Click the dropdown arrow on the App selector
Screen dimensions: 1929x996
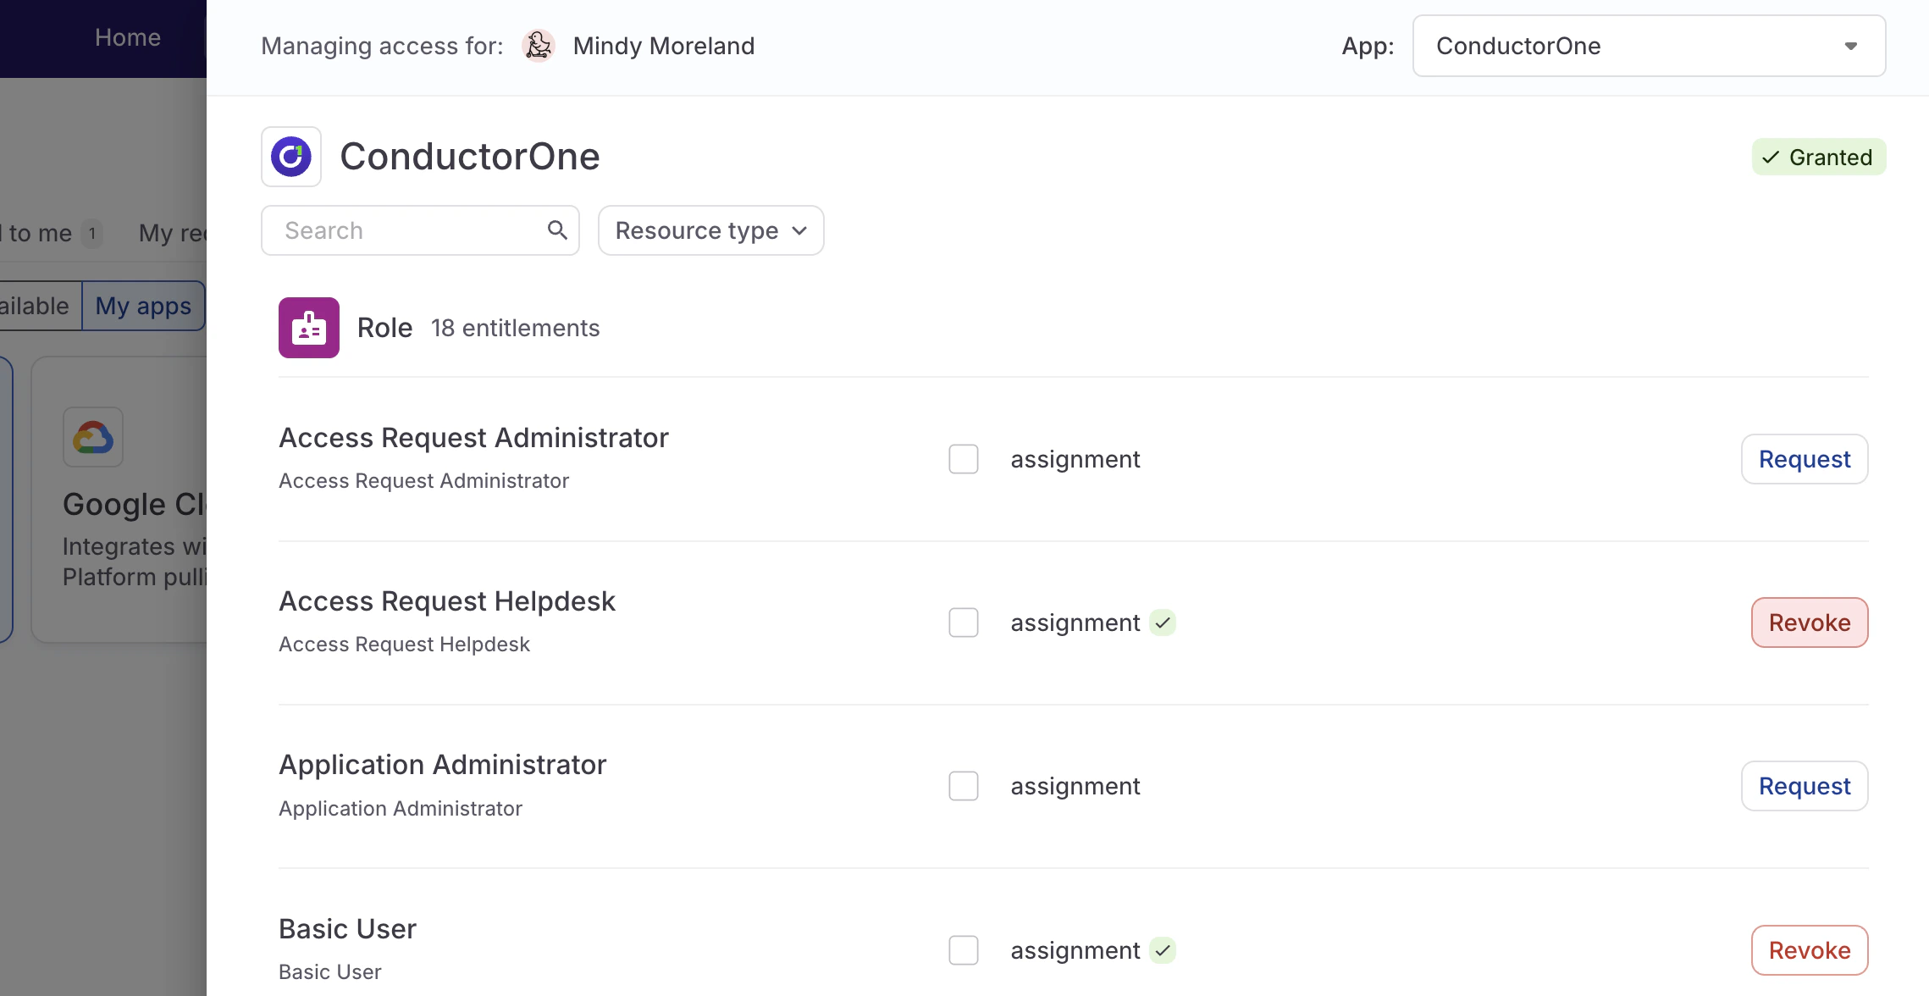[1850, 47]
